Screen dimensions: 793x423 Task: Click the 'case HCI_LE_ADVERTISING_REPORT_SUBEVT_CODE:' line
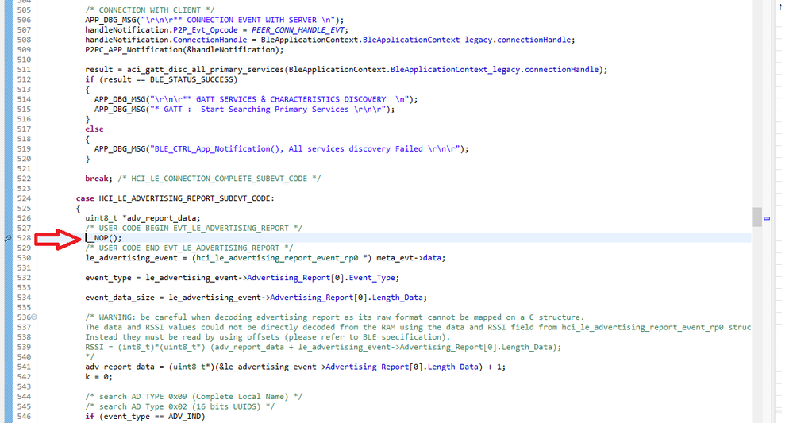[175, 198]
